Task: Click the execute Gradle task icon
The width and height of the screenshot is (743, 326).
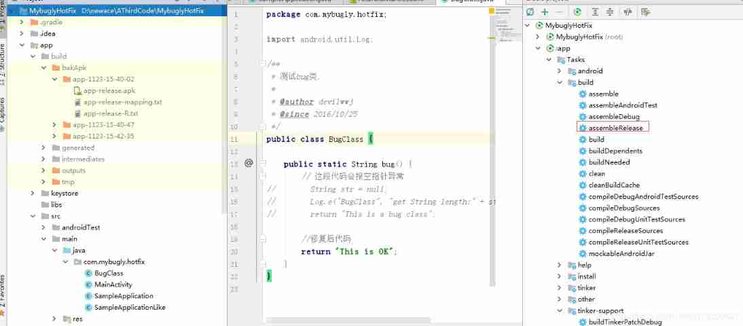Action: tap(578, 12)
